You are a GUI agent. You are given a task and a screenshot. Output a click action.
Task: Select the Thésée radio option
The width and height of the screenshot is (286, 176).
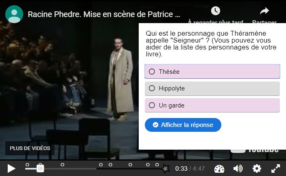(x=212, y=71)
